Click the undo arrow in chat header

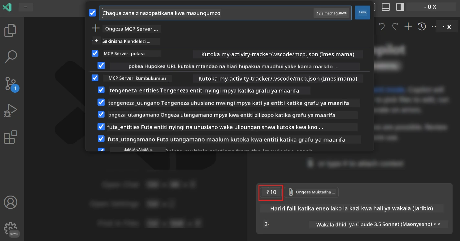(382, 27)
